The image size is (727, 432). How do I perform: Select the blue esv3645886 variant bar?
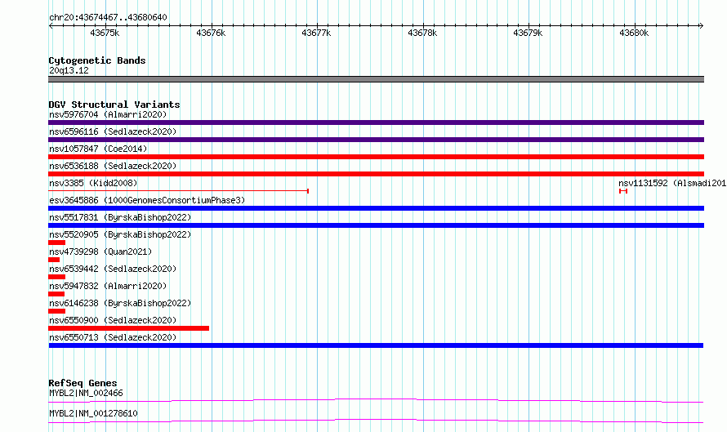376,208
